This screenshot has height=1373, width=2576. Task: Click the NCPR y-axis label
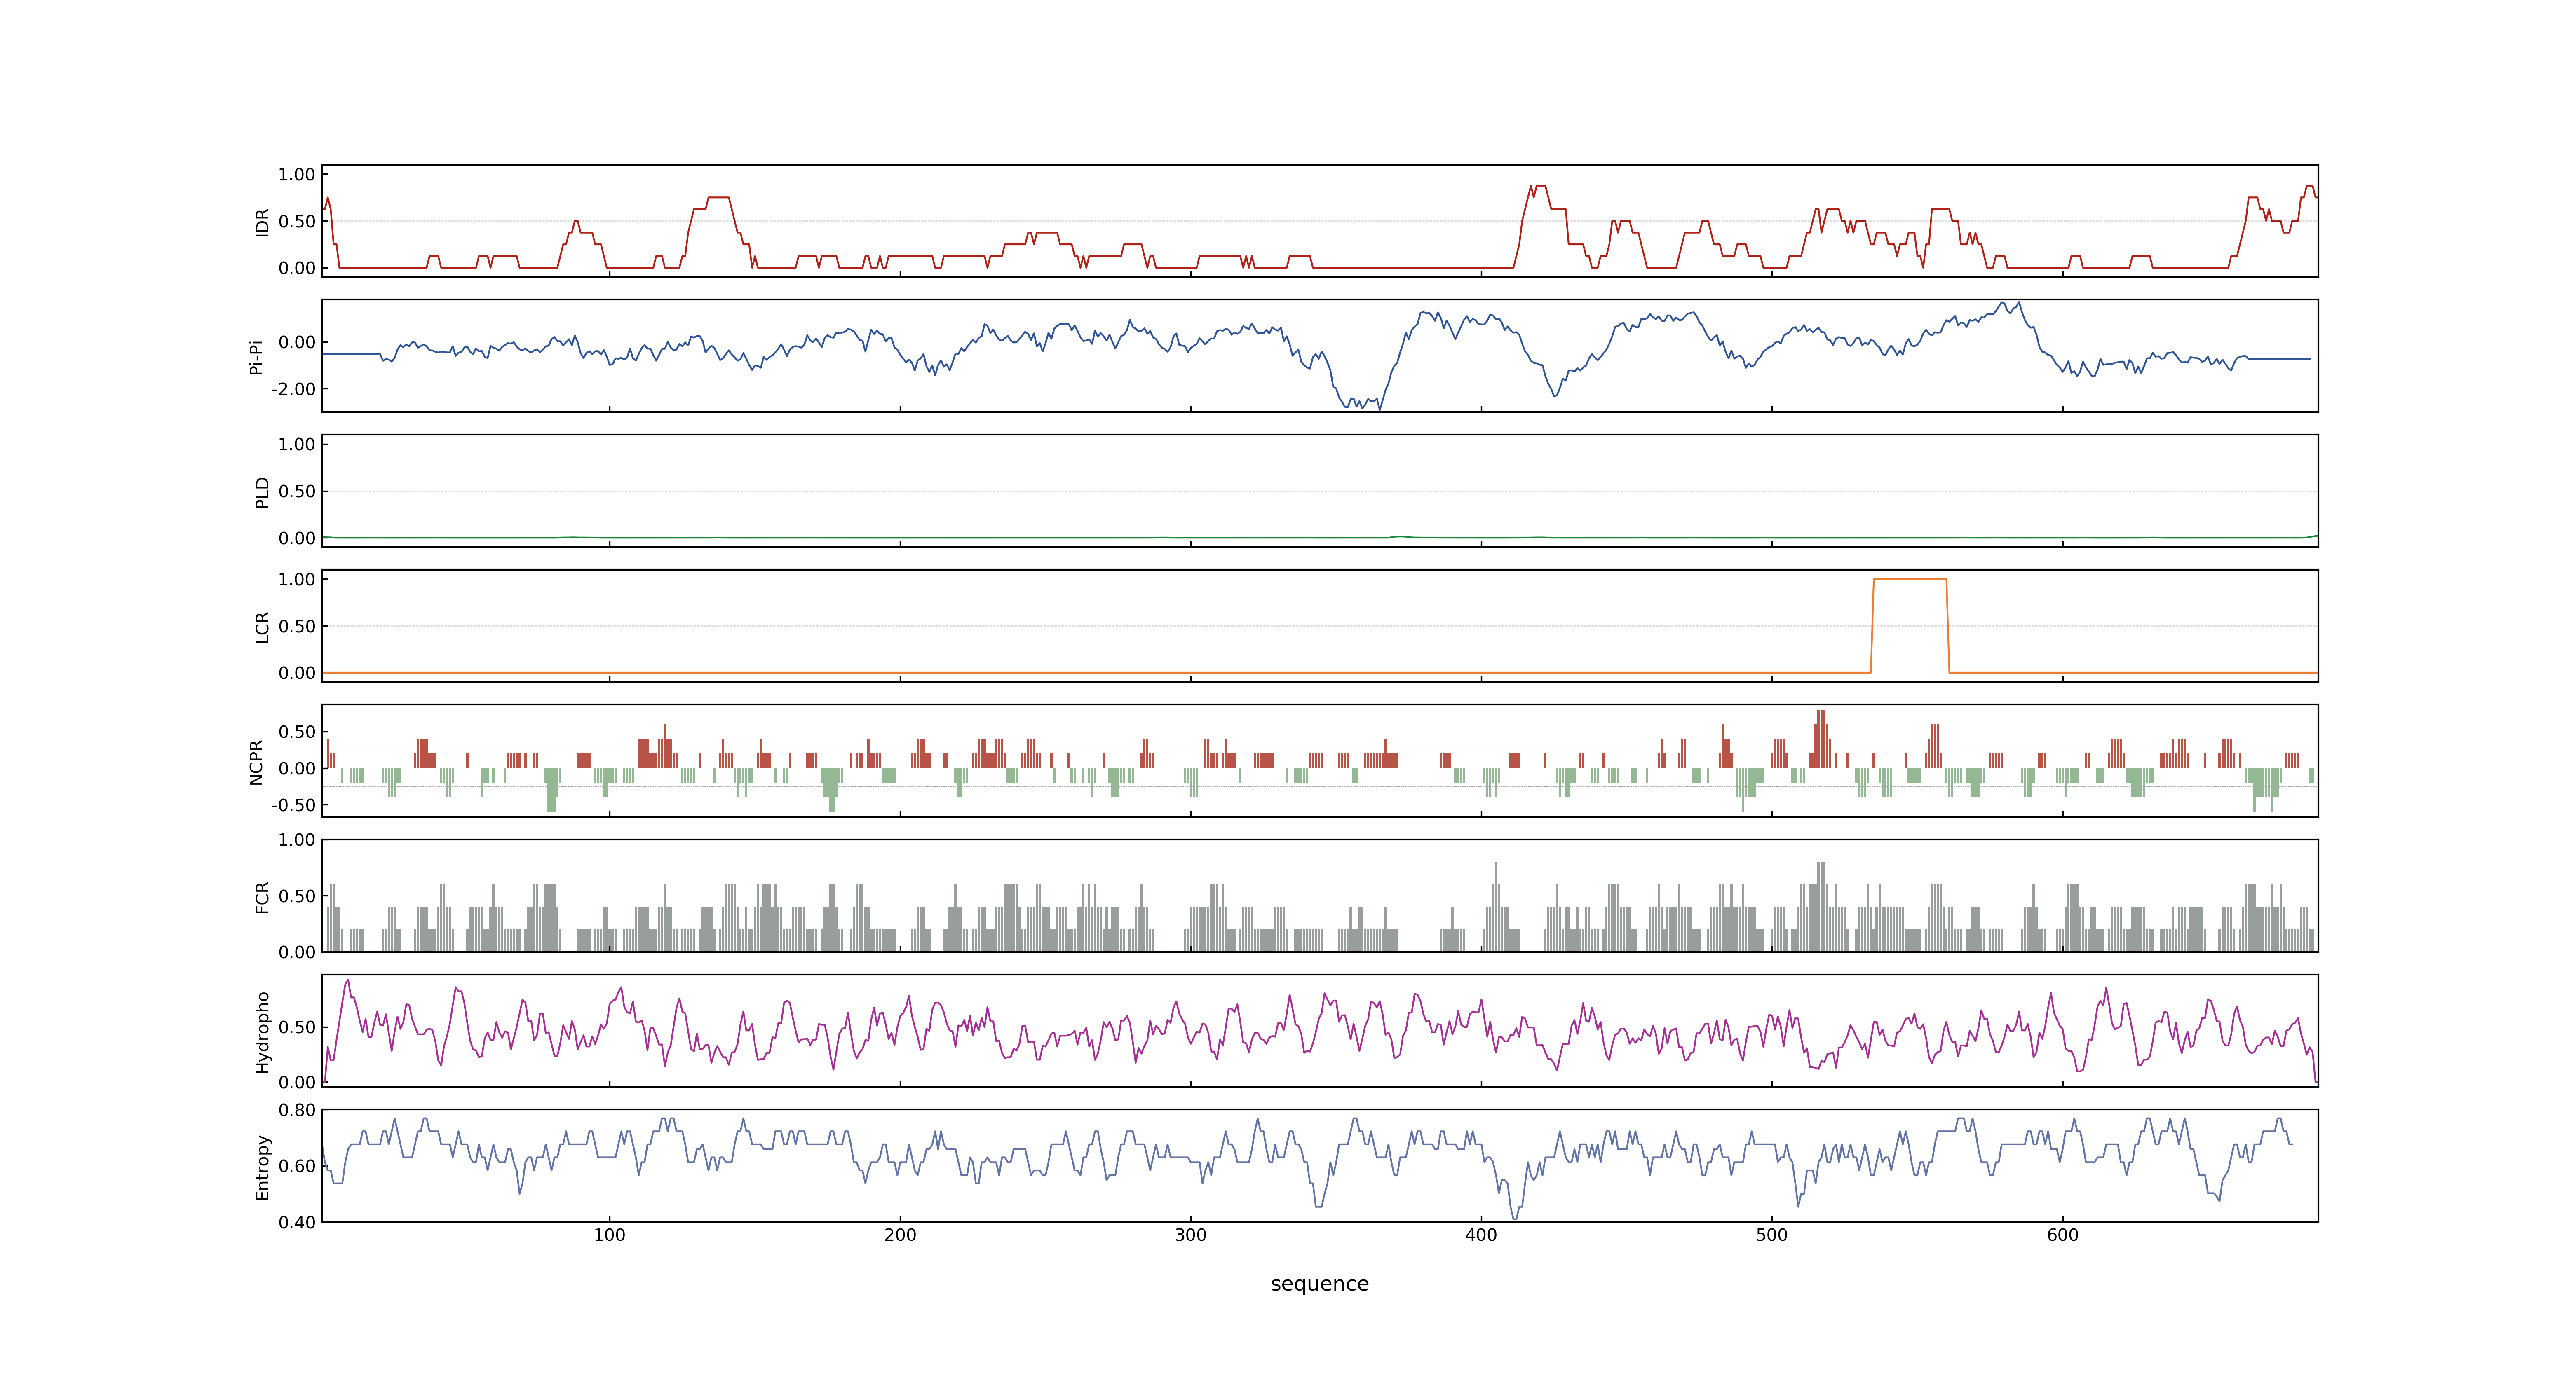[257, 763]
